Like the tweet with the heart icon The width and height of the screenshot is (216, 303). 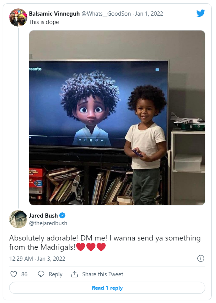click(x=14, y=274)
